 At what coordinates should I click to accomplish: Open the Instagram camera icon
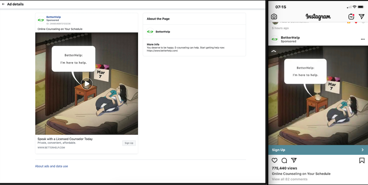pos(274,17)
